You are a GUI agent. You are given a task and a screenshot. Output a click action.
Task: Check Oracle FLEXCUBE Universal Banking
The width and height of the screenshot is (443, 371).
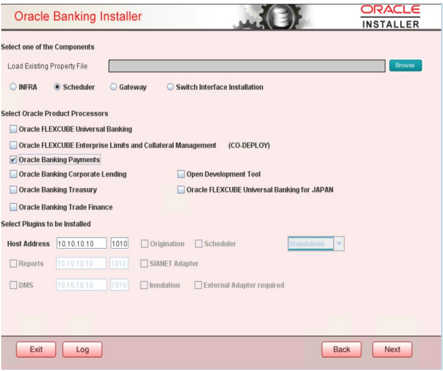point(13,129)
